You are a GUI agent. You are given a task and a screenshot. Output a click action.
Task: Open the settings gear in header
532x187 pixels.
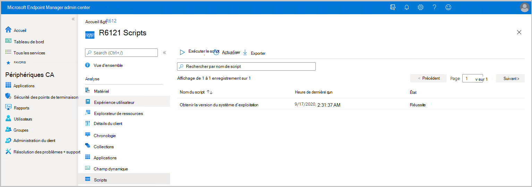tap(421, 7)
